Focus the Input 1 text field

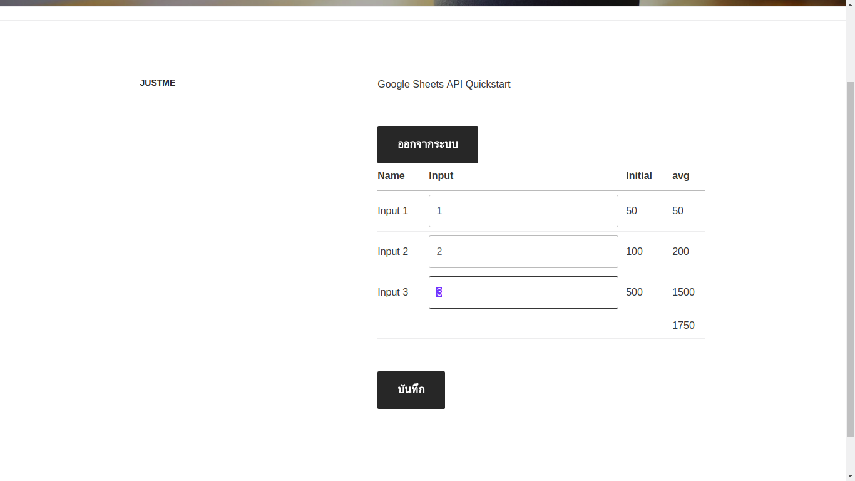(x=523, y=211)
